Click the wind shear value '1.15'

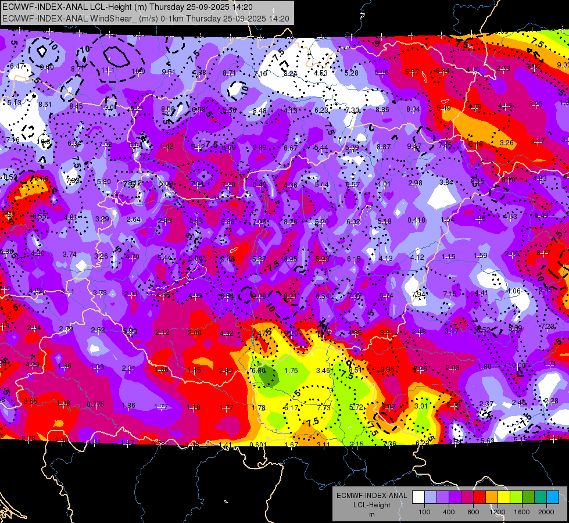[x=449, y=257]
